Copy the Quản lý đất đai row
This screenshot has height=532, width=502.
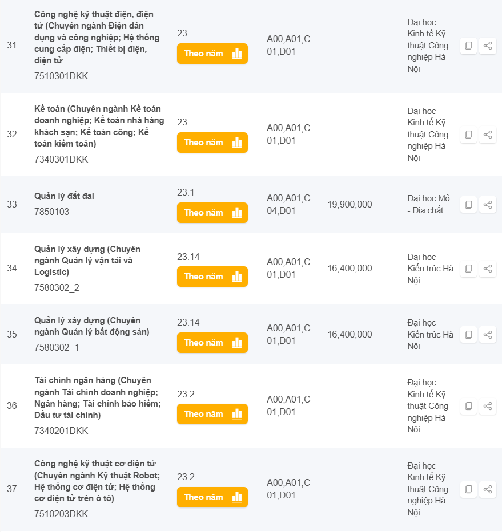(x=468, y=205)
